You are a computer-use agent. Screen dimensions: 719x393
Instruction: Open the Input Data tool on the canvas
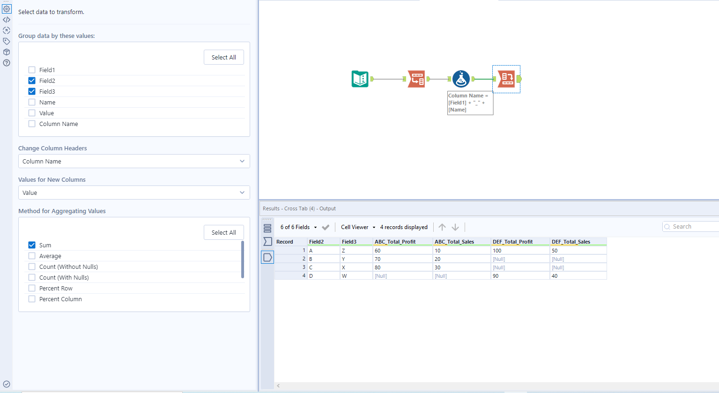click(360, 79)
